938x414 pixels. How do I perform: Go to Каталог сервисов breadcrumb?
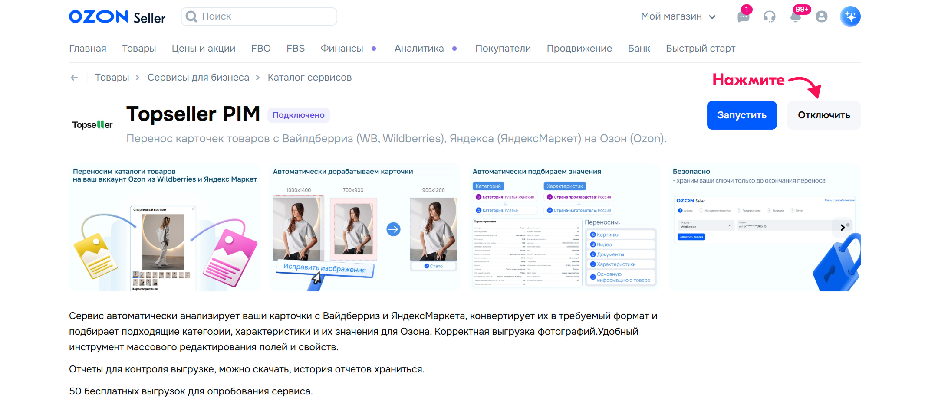point(309,78)
